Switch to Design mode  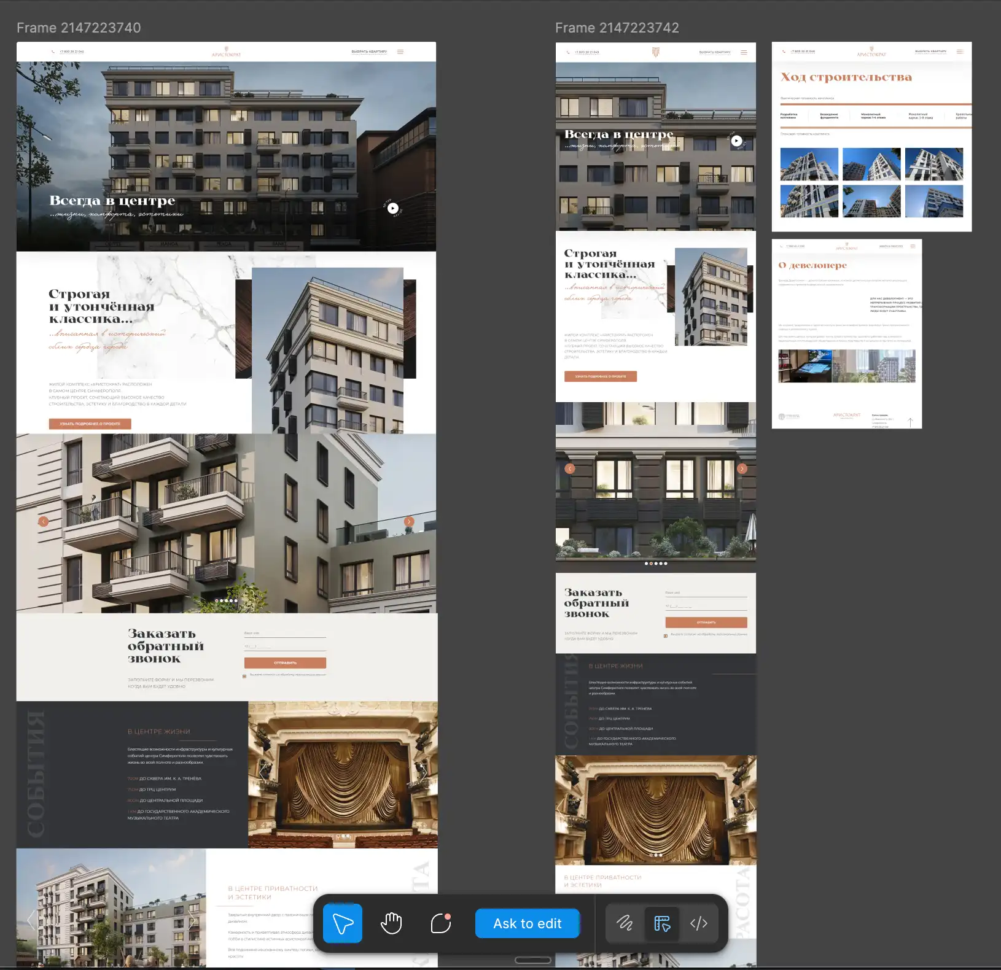pos(662,923)
